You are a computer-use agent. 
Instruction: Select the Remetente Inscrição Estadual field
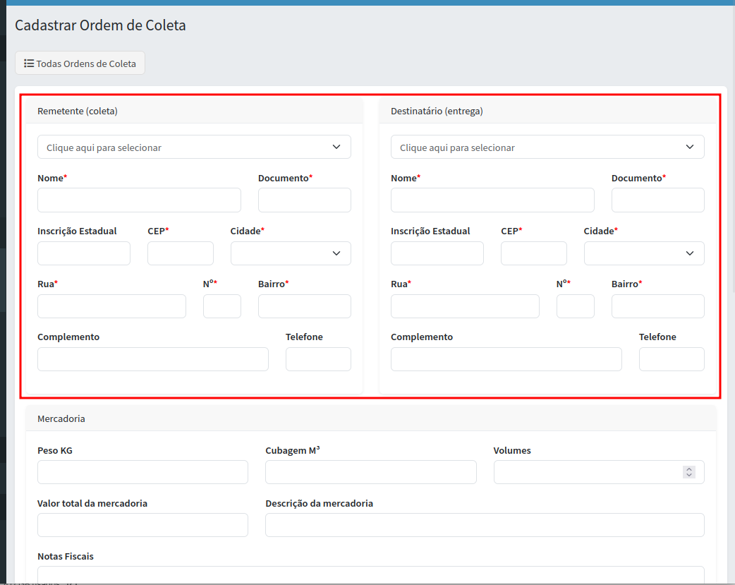pyautogui.click(x=84, y=253)
